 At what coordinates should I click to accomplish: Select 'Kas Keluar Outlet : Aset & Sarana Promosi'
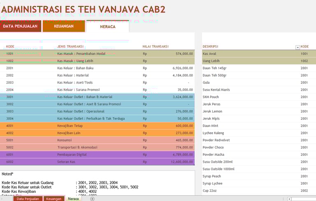(x=89, y=104)
